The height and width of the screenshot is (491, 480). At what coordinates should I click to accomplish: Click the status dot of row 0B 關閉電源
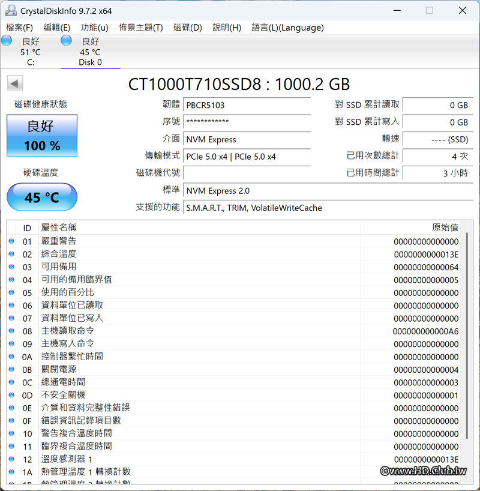[11, 370]
